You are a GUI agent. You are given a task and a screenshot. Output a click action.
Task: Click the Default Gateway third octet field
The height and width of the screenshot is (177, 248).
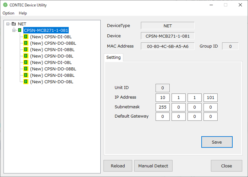(x=195, y=116)
